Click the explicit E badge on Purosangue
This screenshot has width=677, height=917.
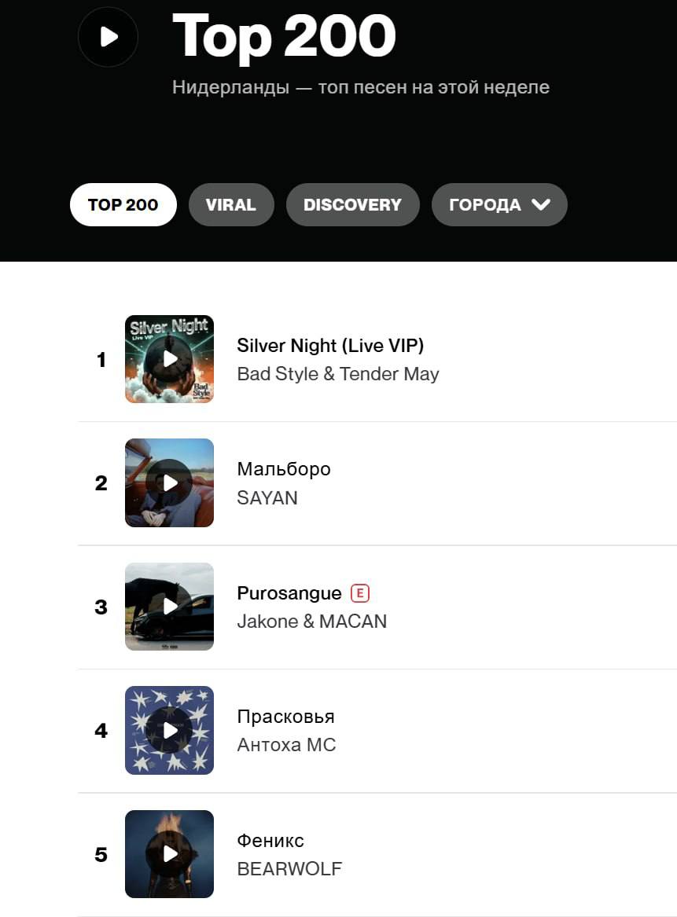(x=360, y=593)
